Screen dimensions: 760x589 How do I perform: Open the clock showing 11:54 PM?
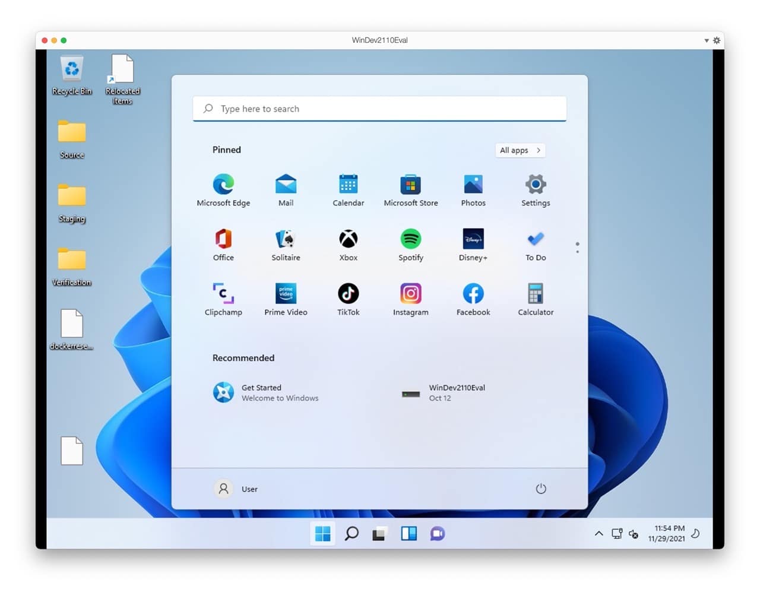667,533
